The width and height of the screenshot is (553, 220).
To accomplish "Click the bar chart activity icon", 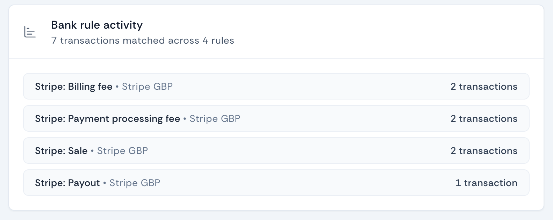I will tap(30, 31).
